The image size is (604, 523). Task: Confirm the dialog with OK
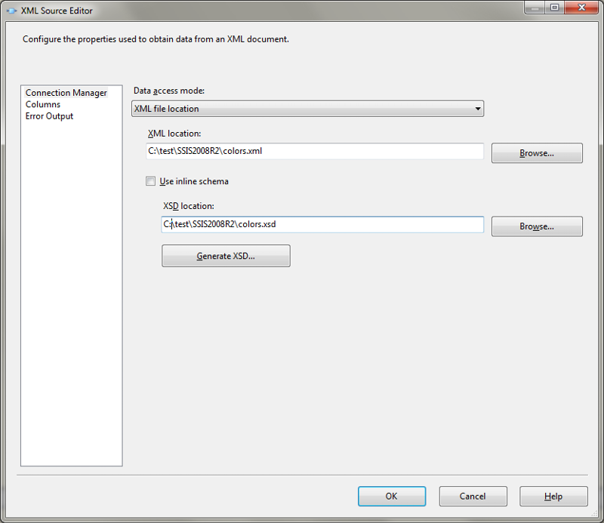click(x=392, y=496)
